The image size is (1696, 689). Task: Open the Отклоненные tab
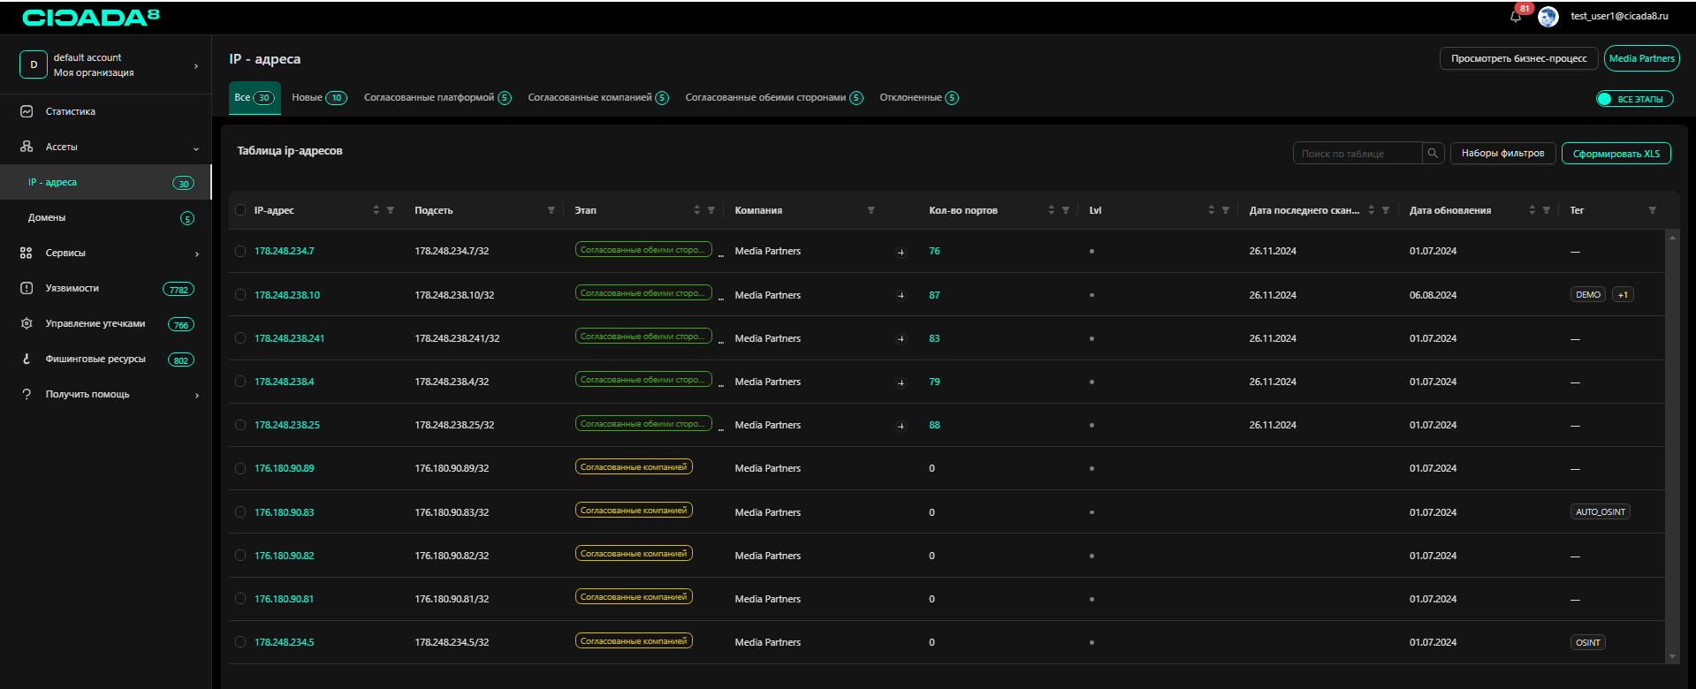919,97
